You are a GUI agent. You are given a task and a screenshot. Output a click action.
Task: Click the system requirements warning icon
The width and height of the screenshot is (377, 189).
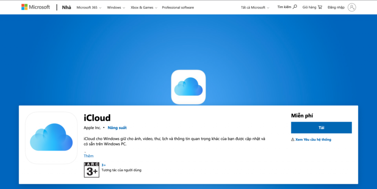coord(293,140)
